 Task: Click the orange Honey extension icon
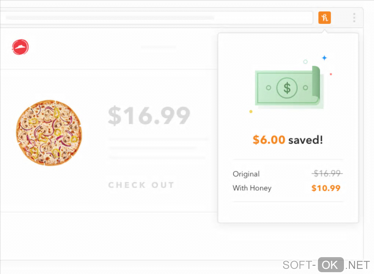(324, 18)
